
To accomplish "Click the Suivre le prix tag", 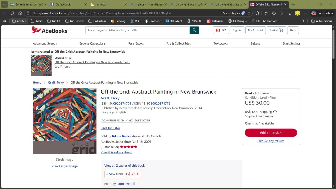I will coord(234,13).
